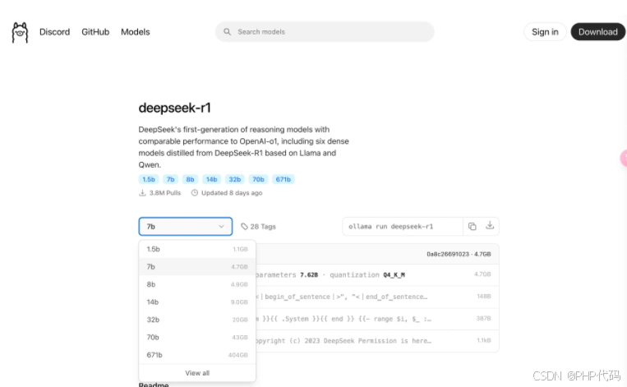Choose 14b 9.0GB from dropdown list
The width and height of the screenshot is (627, 387).
tap(197, 302)
